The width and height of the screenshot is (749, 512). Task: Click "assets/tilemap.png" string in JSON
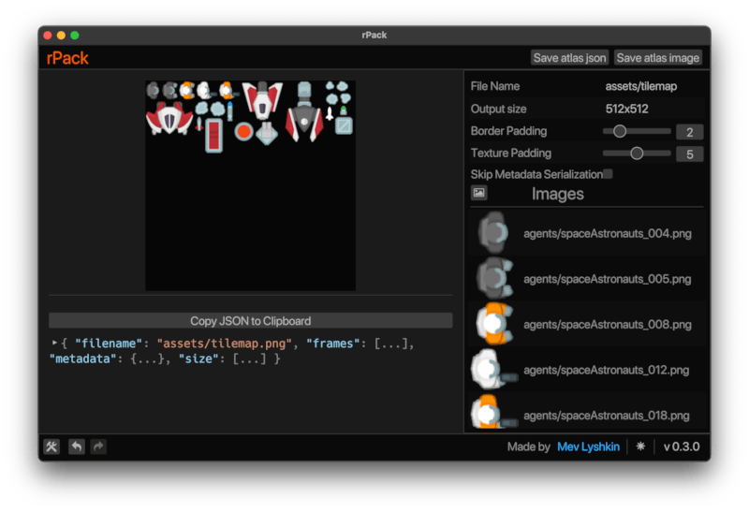tap(224, 344)
